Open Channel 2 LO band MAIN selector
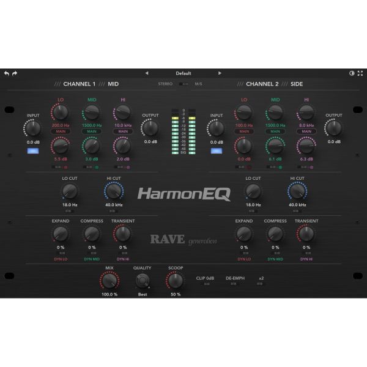 (x=244, y=132)
